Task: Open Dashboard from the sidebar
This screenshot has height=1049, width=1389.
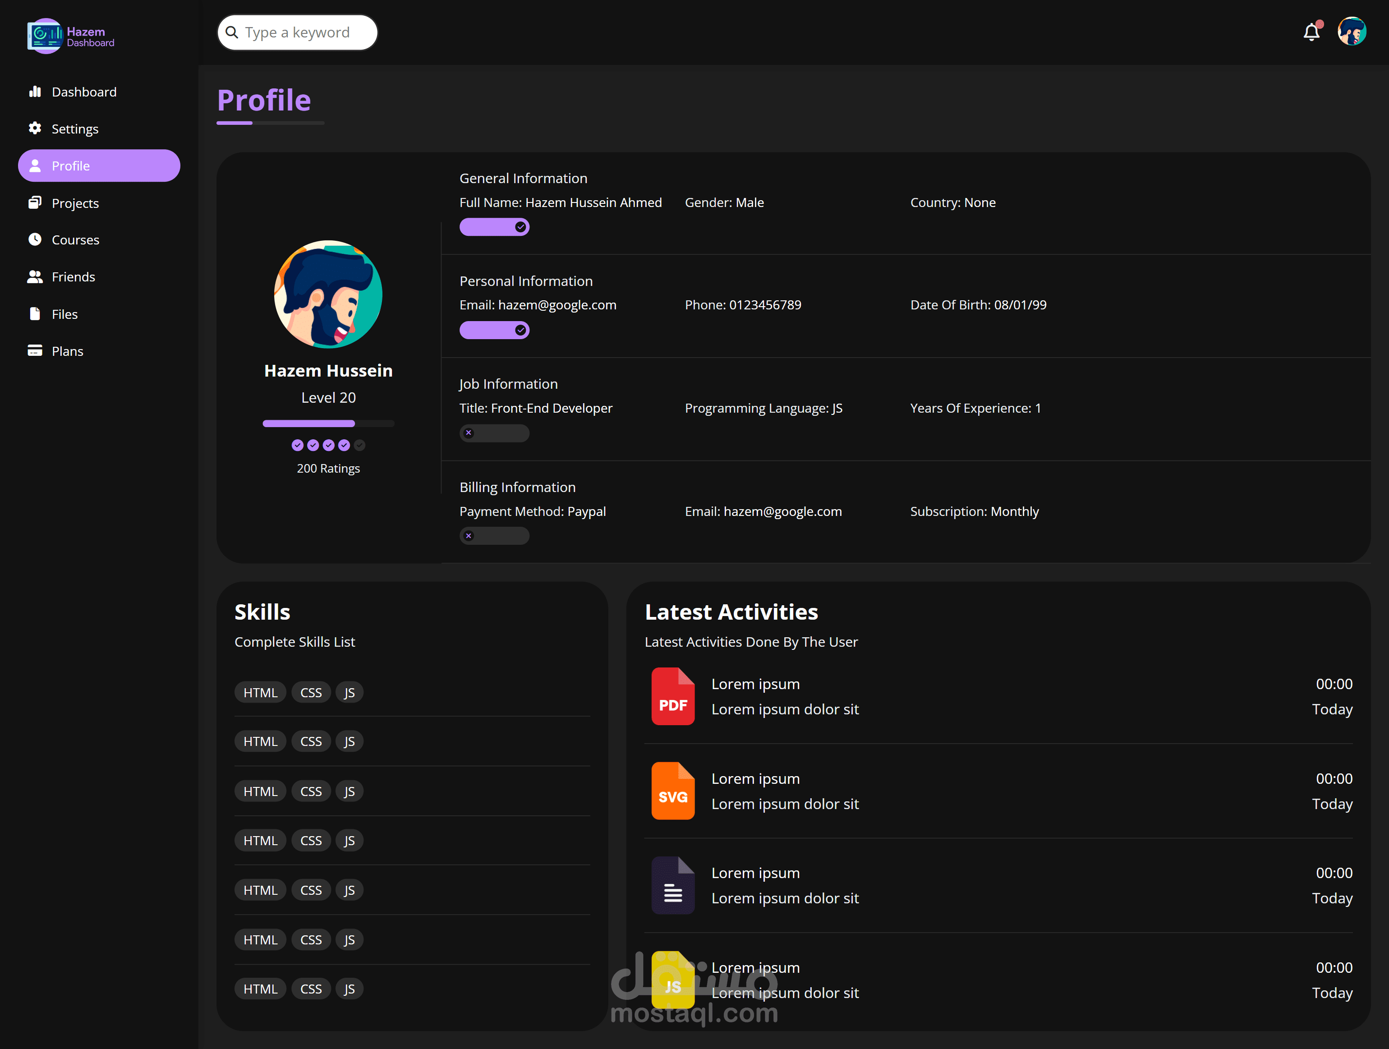Action: (83, 92)
